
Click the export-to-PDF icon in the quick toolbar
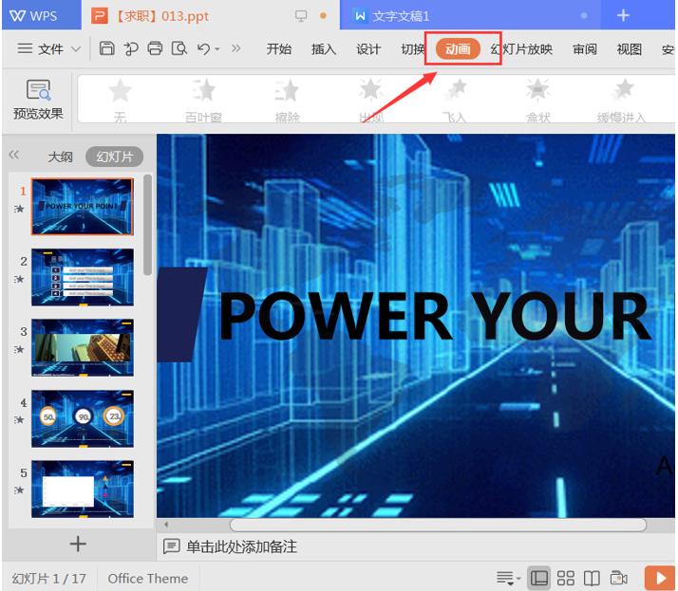[x=131, y=48]
